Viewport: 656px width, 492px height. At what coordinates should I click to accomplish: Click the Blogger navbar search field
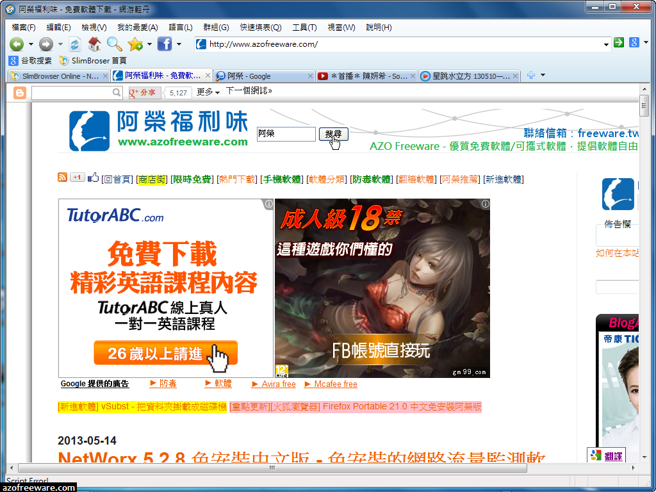tap(72, 93)
